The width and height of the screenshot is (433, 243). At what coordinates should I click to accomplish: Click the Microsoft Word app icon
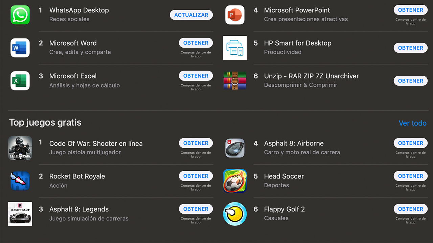(20, 48)
